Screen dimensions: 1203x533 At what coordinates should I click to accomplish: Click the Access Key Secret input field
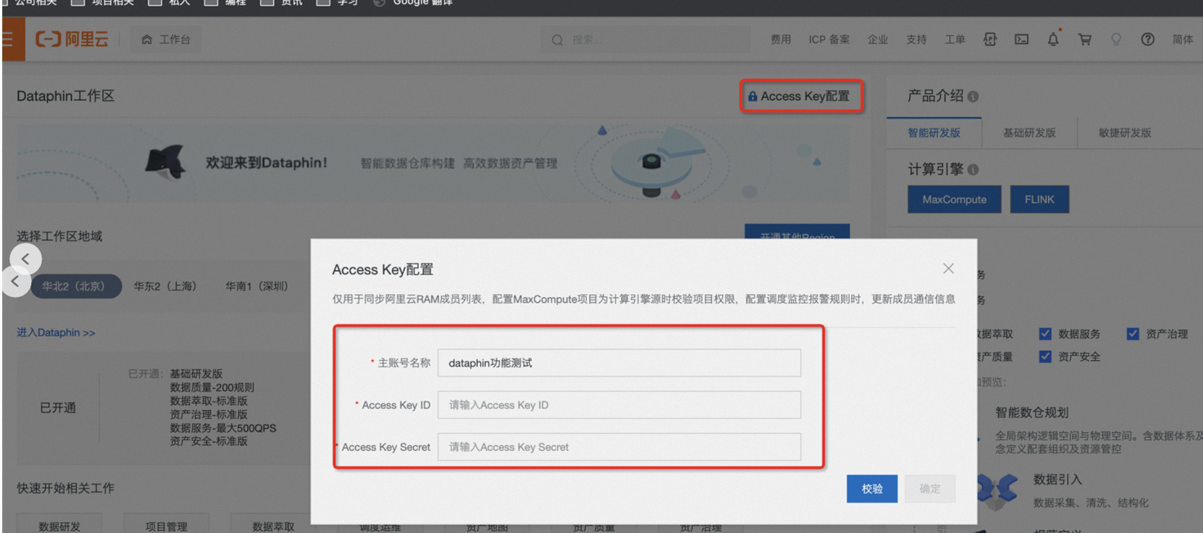pyautogui.click(x=619, y=447)
